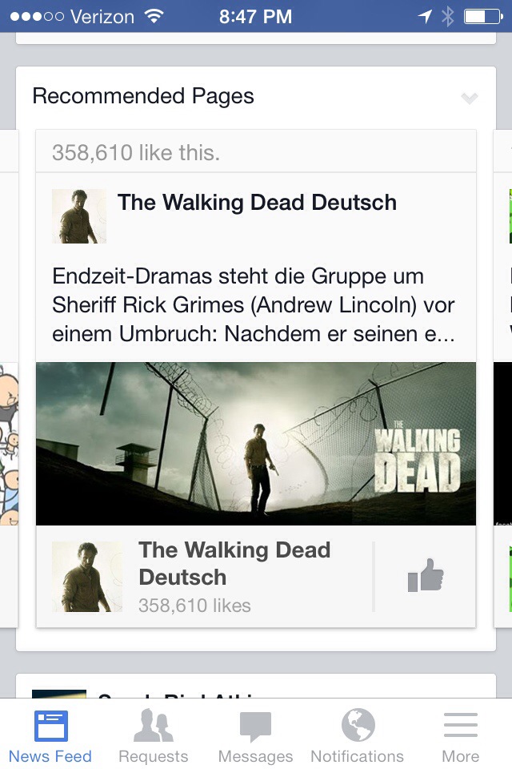
Task: Open the News Feed tab
Action: pyautogui.click(x=50, y=735)
